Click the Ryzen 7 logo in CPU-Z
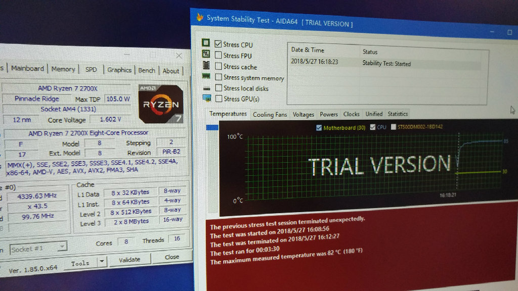This screenshot has height=291, width=518. point(161,104)
